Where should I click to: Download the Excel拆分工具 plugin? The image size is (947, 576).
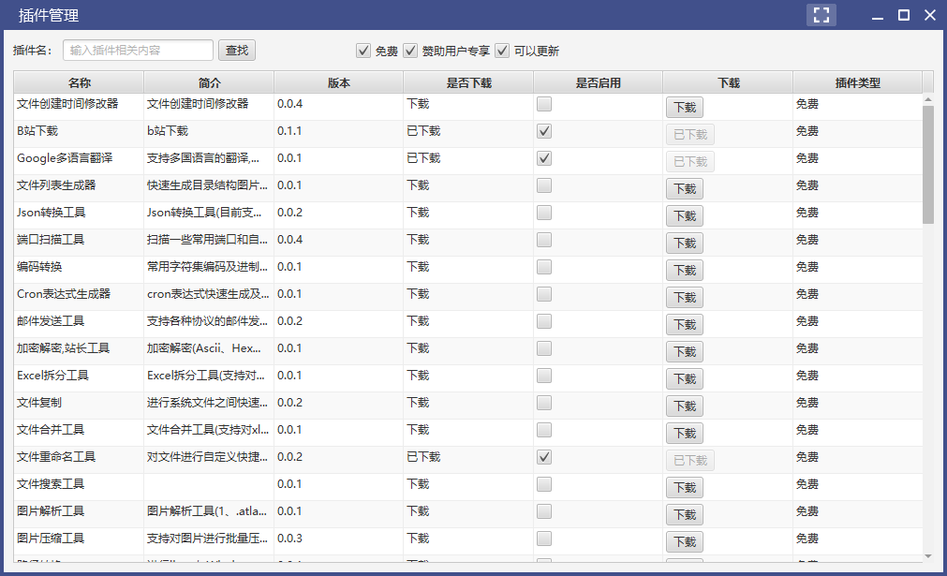point(684,379)
